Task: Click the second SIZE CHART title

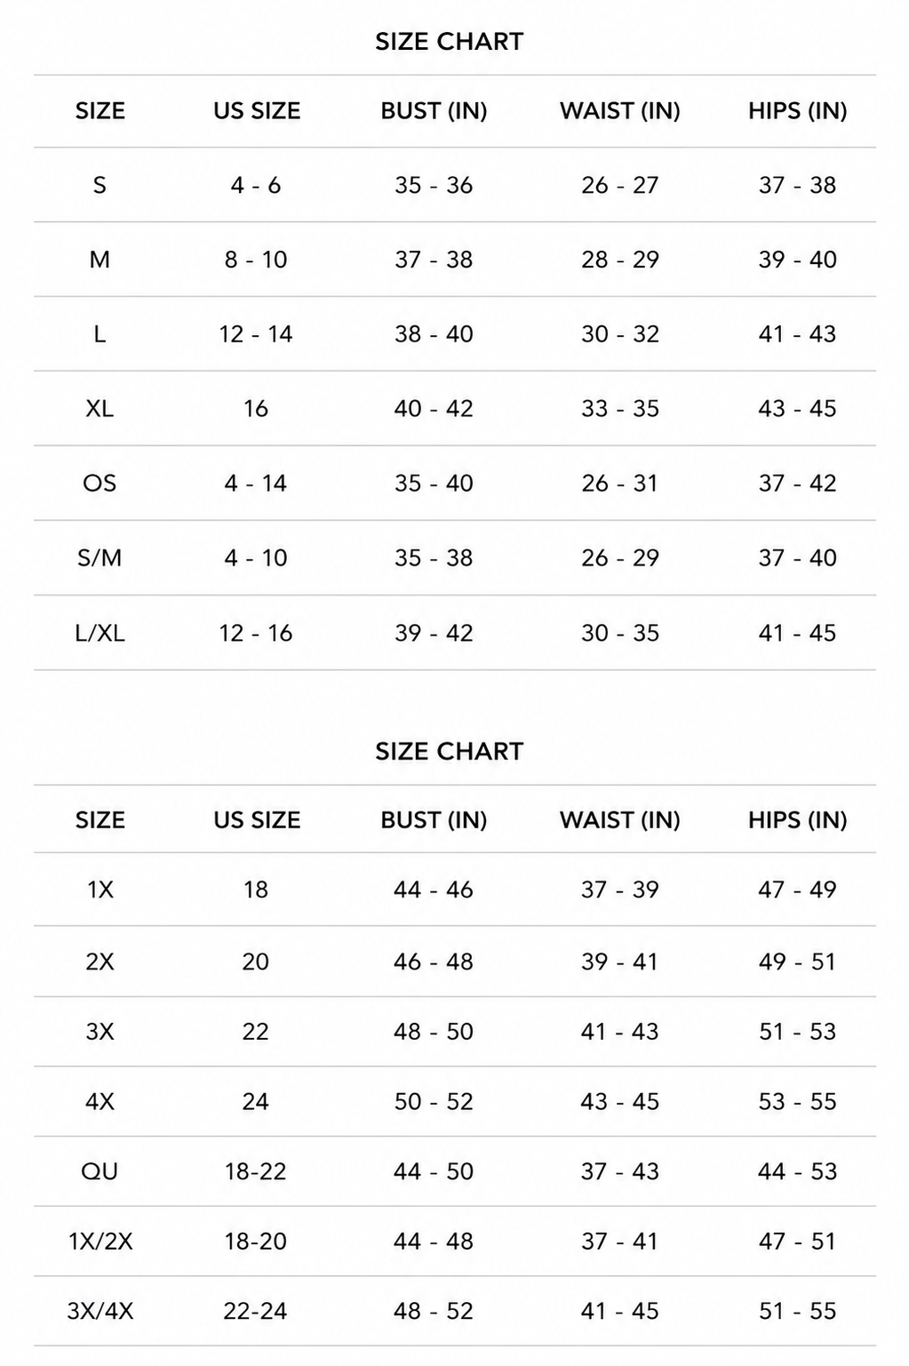Action: tap(449, 752)
